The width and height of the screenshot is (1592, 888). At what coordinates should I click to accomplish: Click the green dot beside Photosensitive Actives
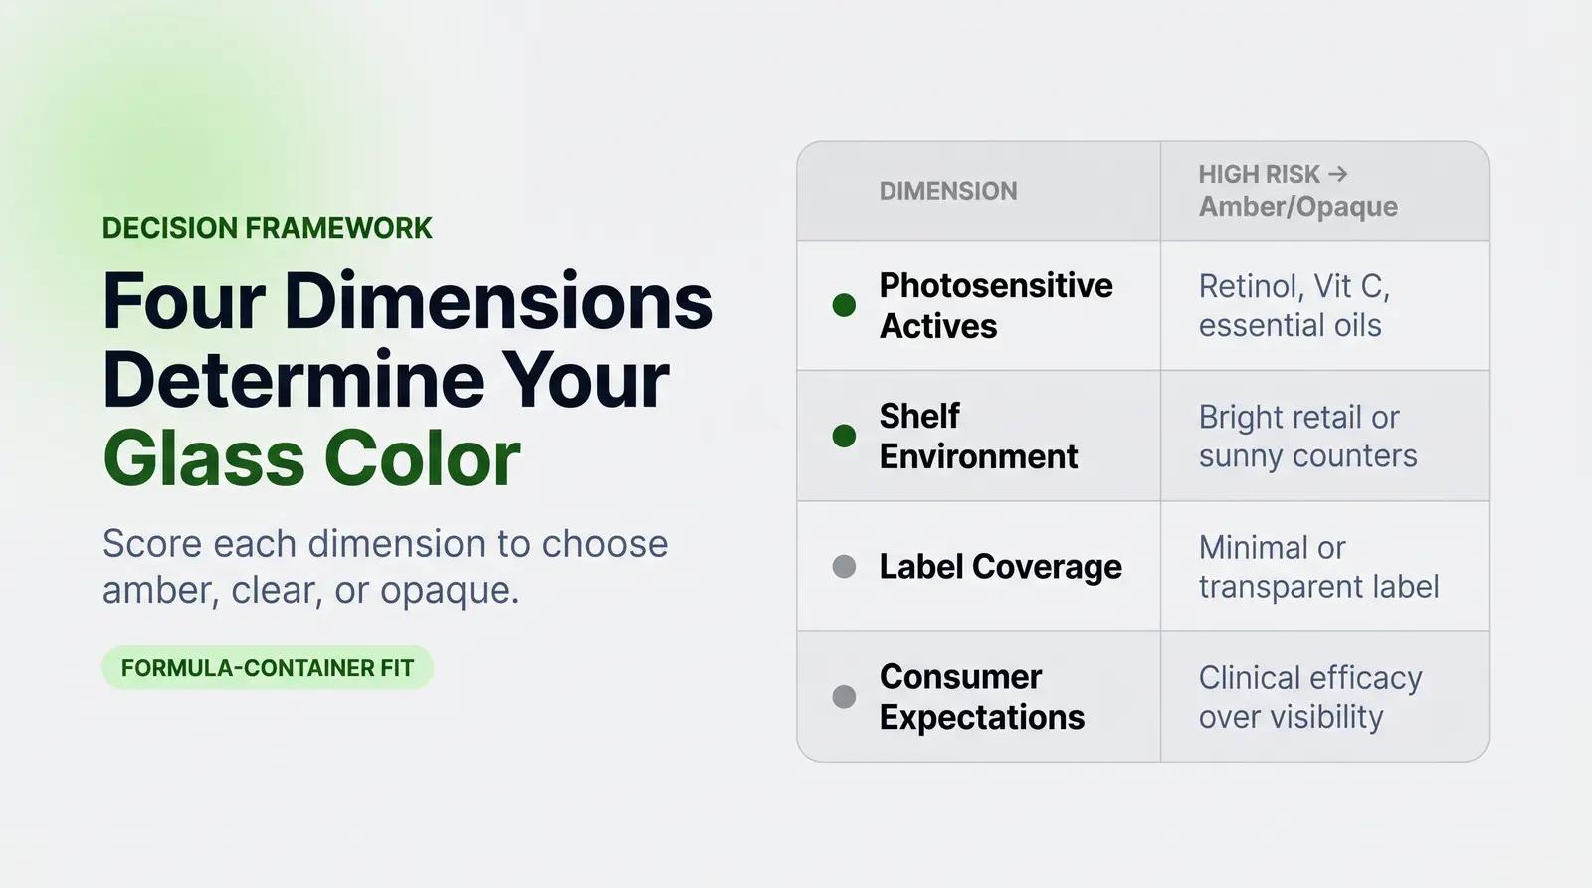point(844,305)
